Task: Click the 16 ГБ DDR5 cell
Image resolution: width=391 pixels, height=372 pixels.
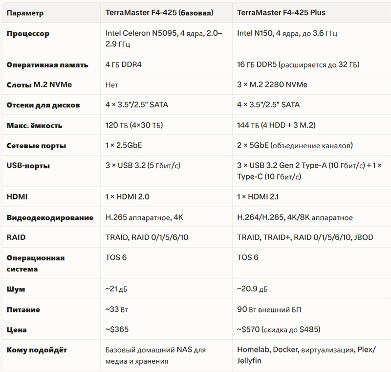Action: point(298,65)
